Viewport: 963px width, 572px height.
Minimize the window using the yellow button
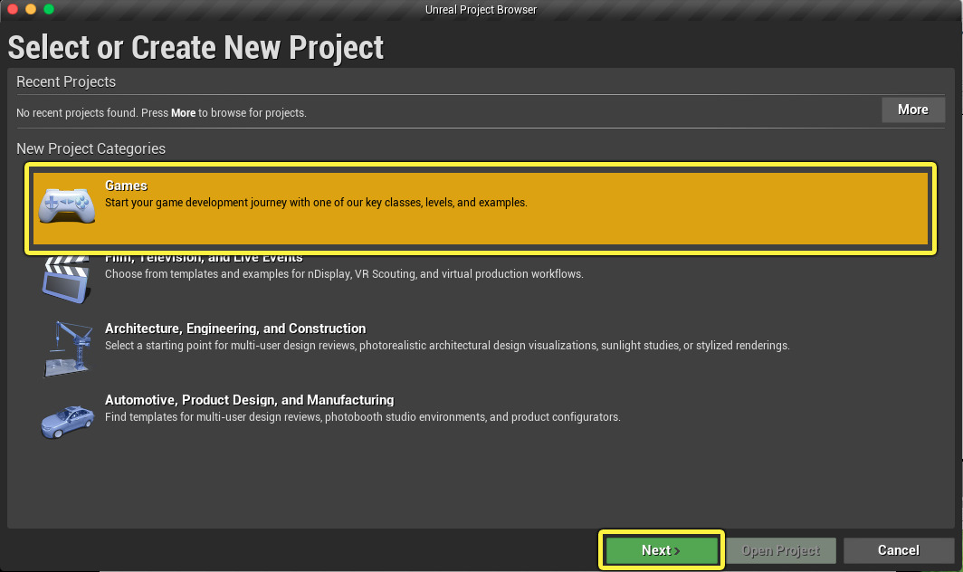tap(30, 9)
